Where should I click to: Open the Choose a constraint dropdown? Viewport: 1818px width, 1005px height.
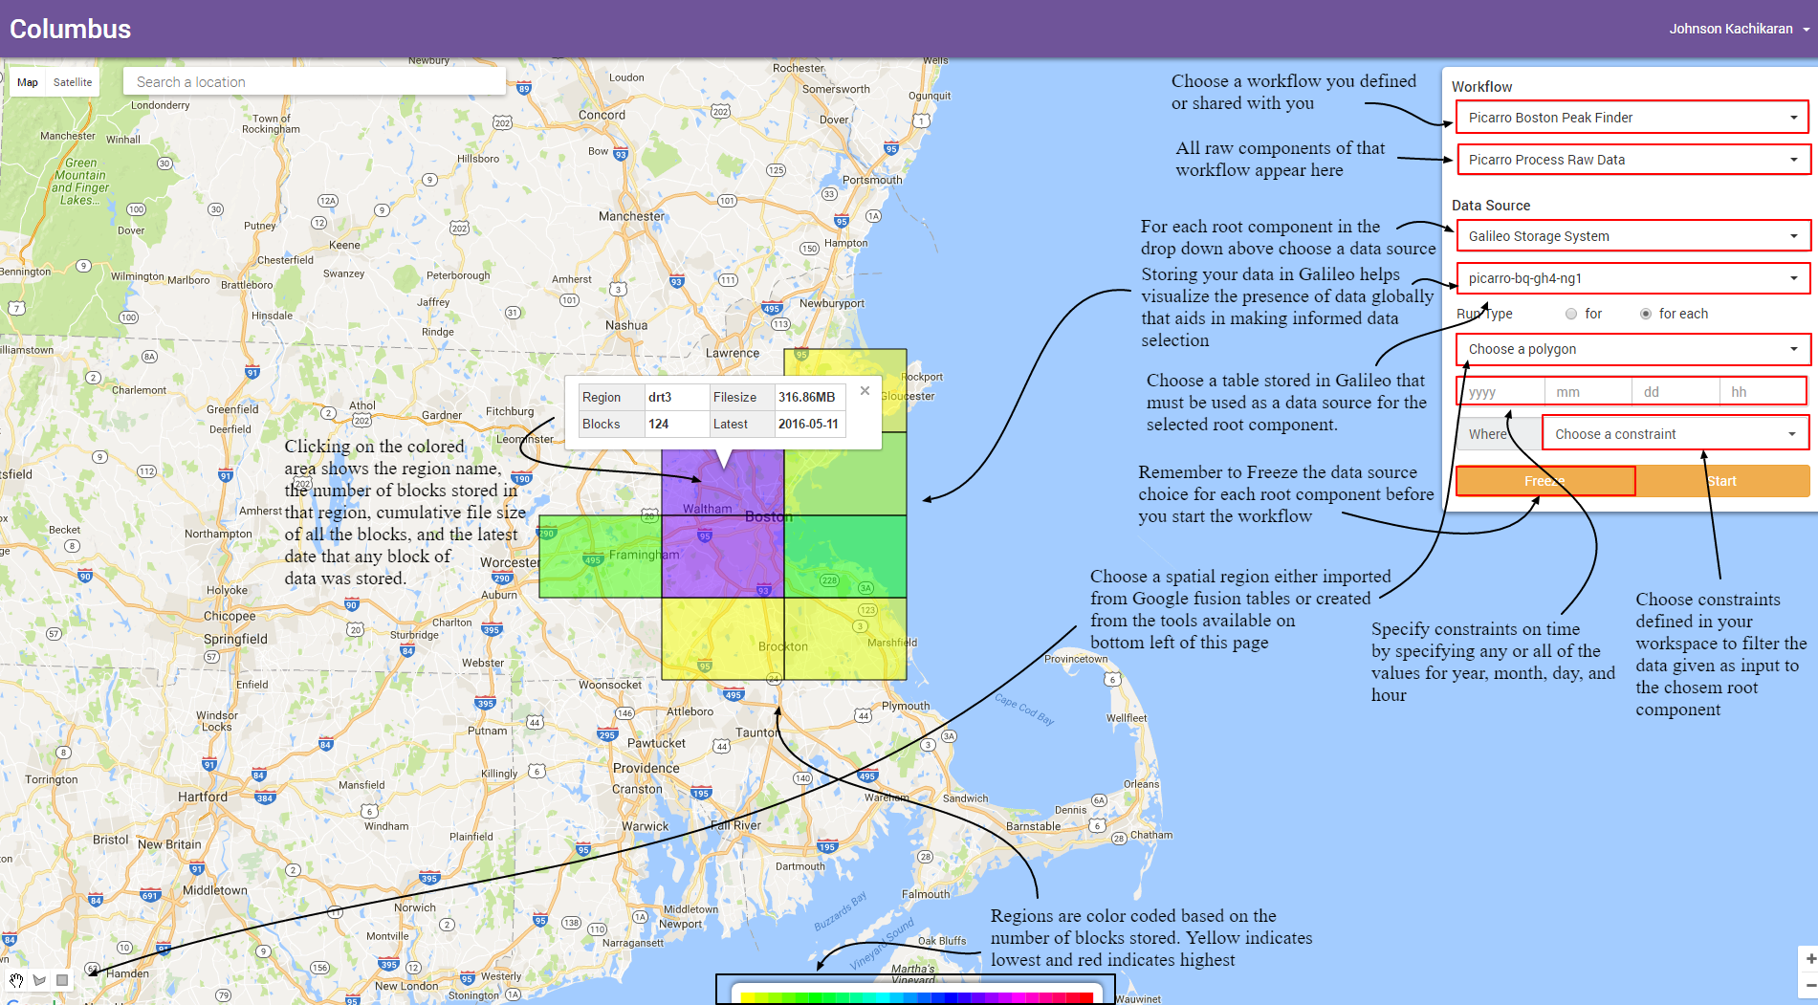coord(1676,434)
